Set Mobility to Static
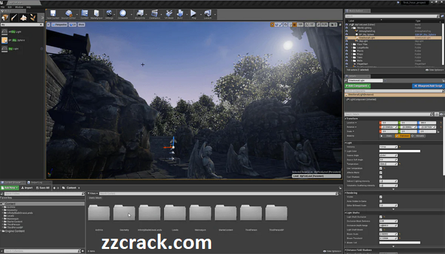 pos(387,136)
